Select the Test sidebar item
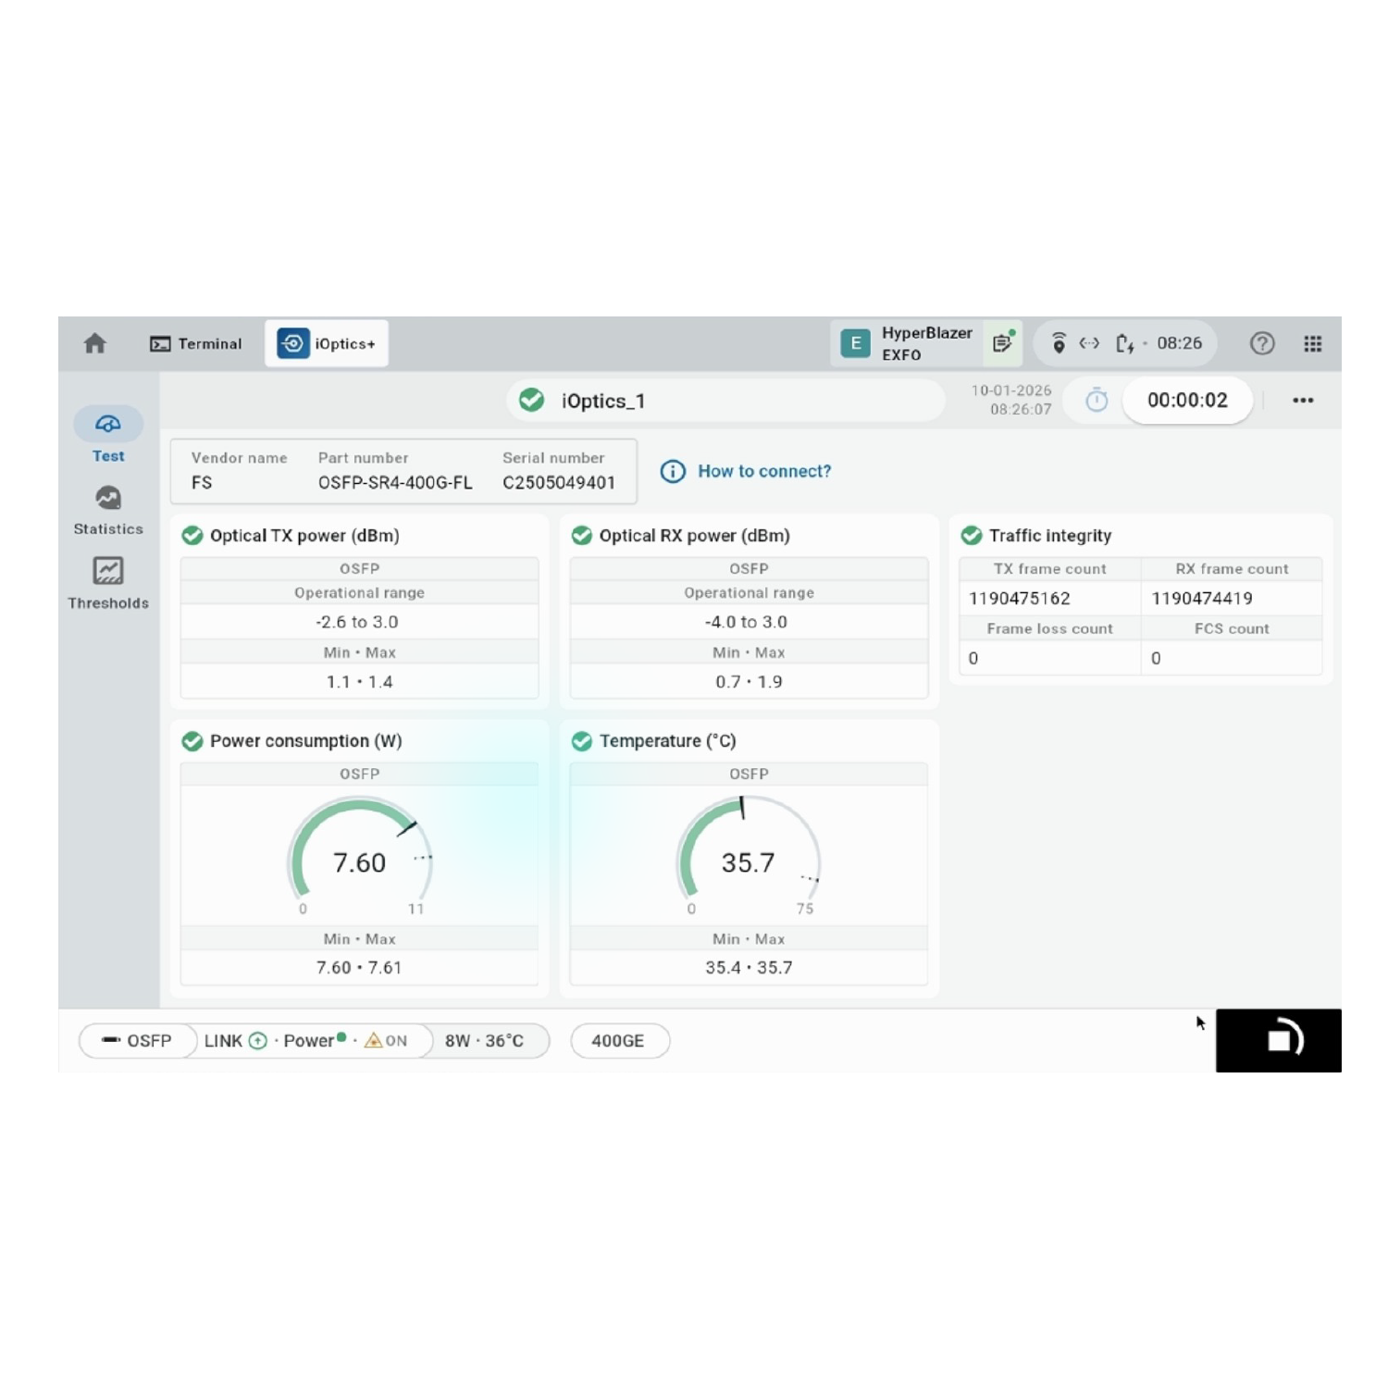1388x1388 pixels. (x=108, y=435)
